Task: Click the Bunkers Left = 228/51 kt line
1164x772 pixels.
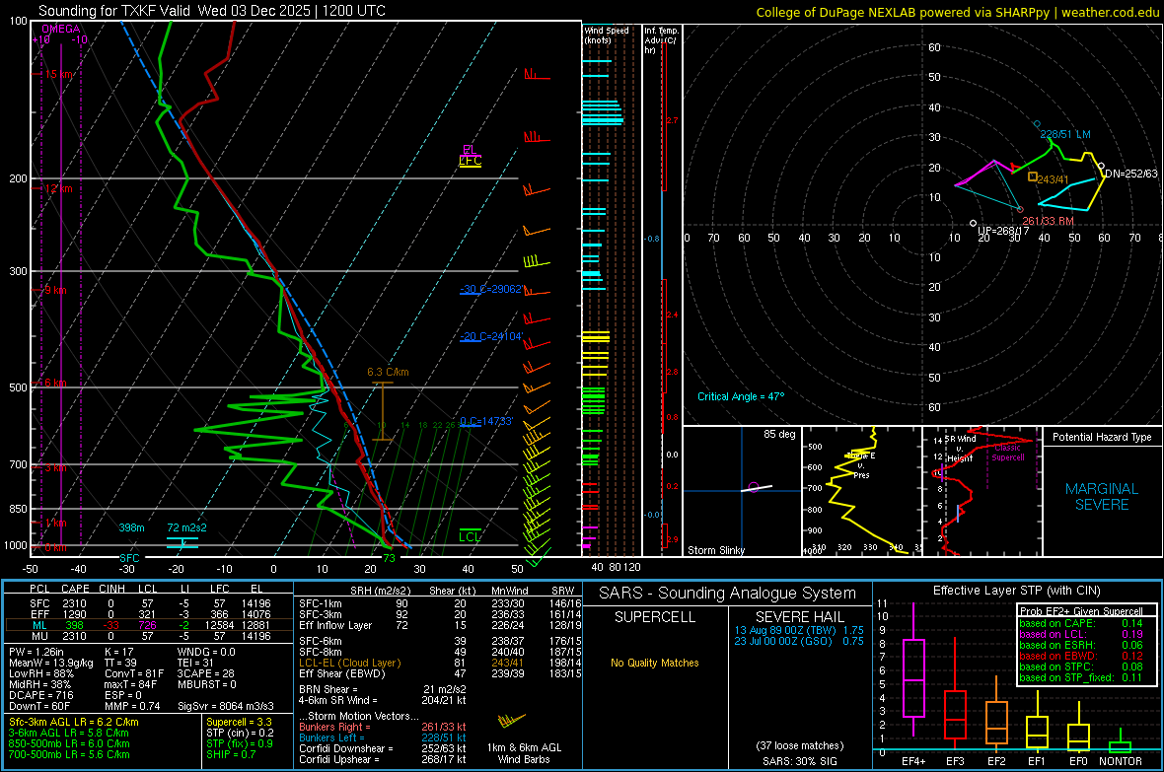Action: (383, 737)
